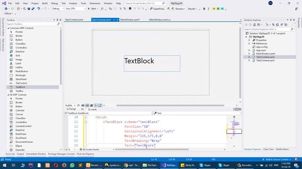This screenshot has width=302, height=169.
Task: Switch to the Class View tab
Action: pos(268,149)
